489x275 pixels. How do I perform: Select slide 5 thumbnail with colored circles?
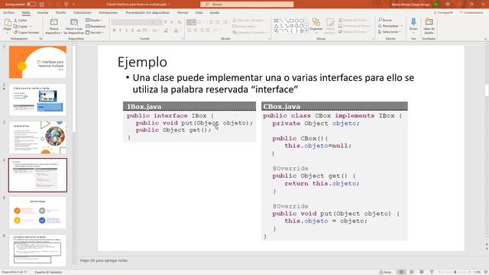tap(37, 213)
